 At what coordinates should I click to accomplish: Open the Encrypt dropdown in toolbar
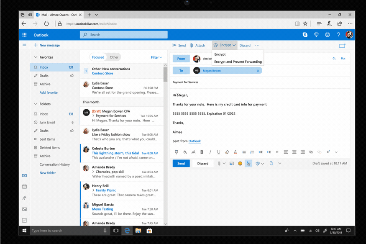(x=225, y=45)
